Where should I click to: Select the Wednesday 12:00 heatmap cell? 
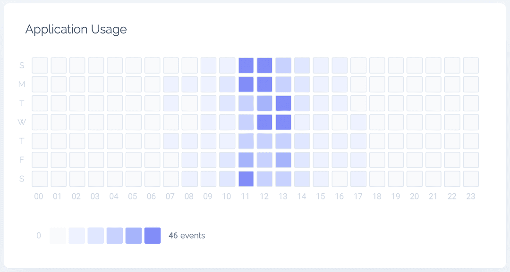tap(265, 122)
